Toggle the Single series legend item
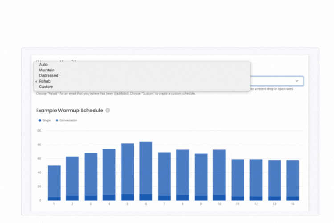 (45, 120)
